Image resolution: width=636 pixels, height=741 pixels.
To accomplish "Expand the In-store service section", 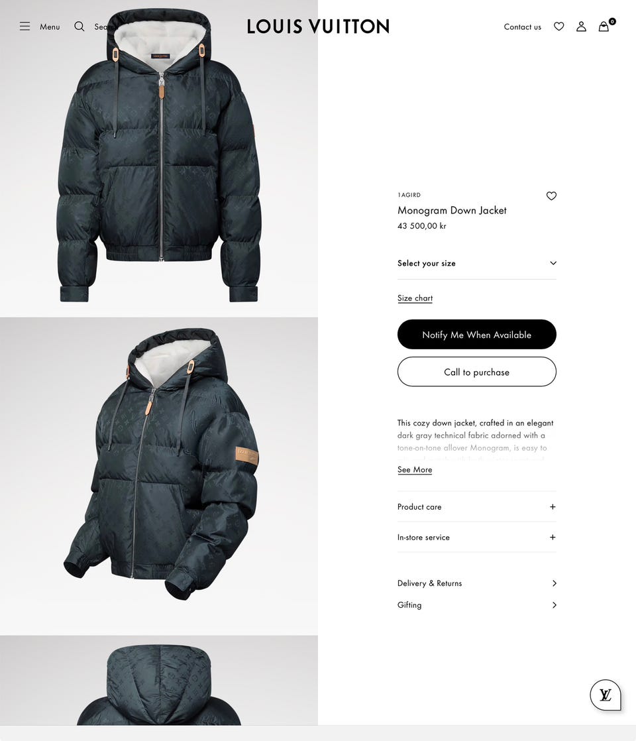I will pyautogui.click(x=477, y=538).
